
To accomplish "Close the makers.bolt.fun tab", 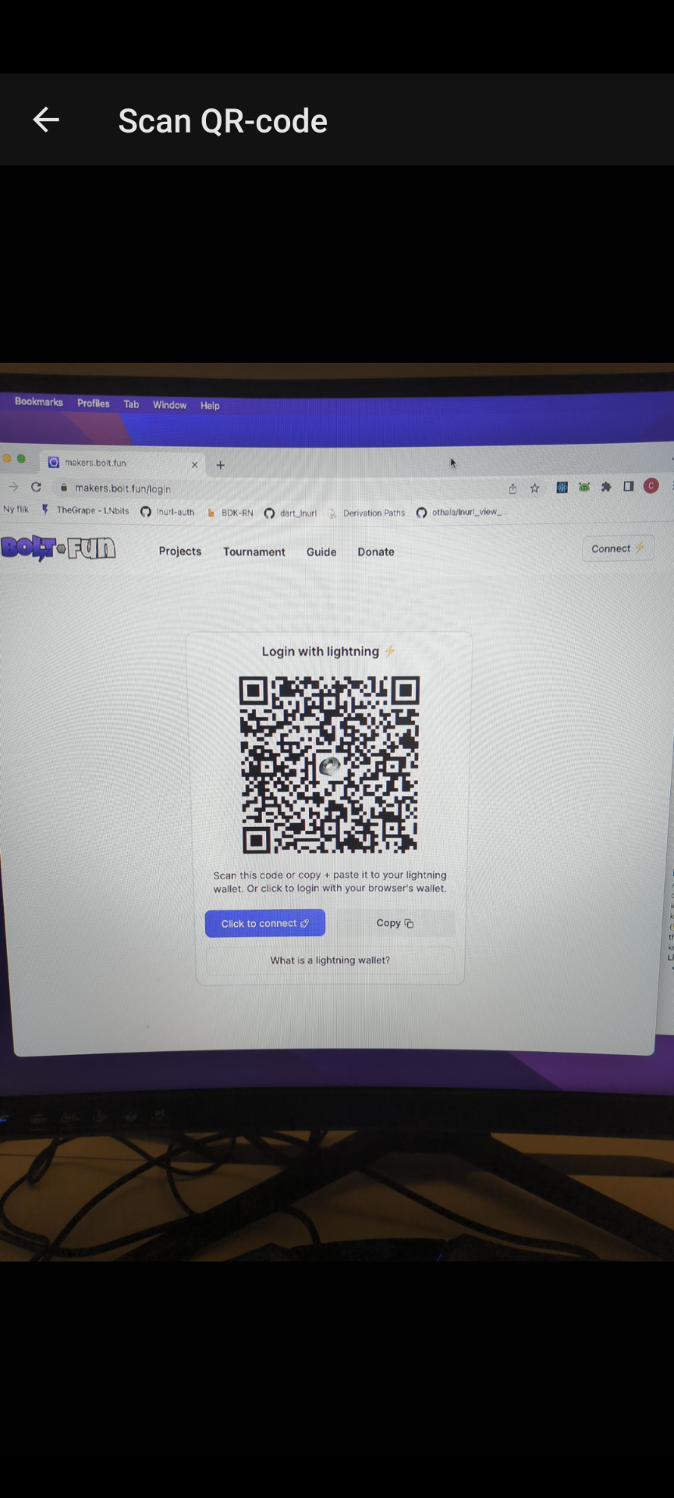I will [194, 464].
